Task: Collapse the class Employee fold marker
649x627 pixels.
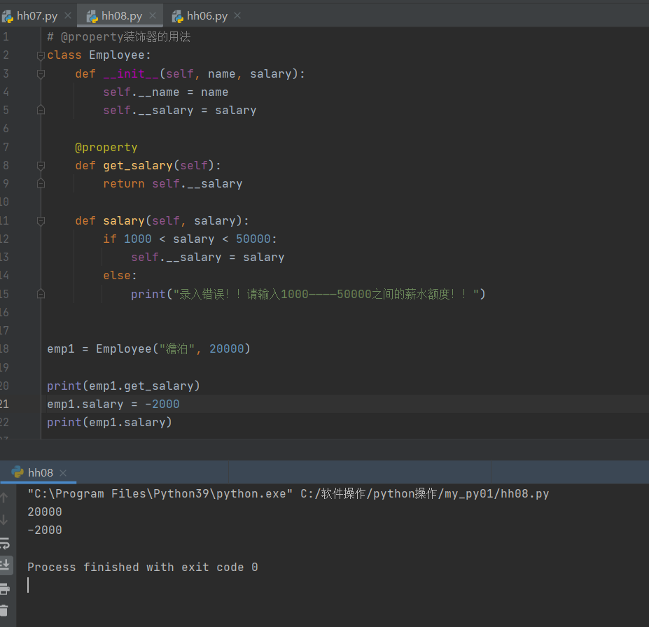Action: pos(41,55)
